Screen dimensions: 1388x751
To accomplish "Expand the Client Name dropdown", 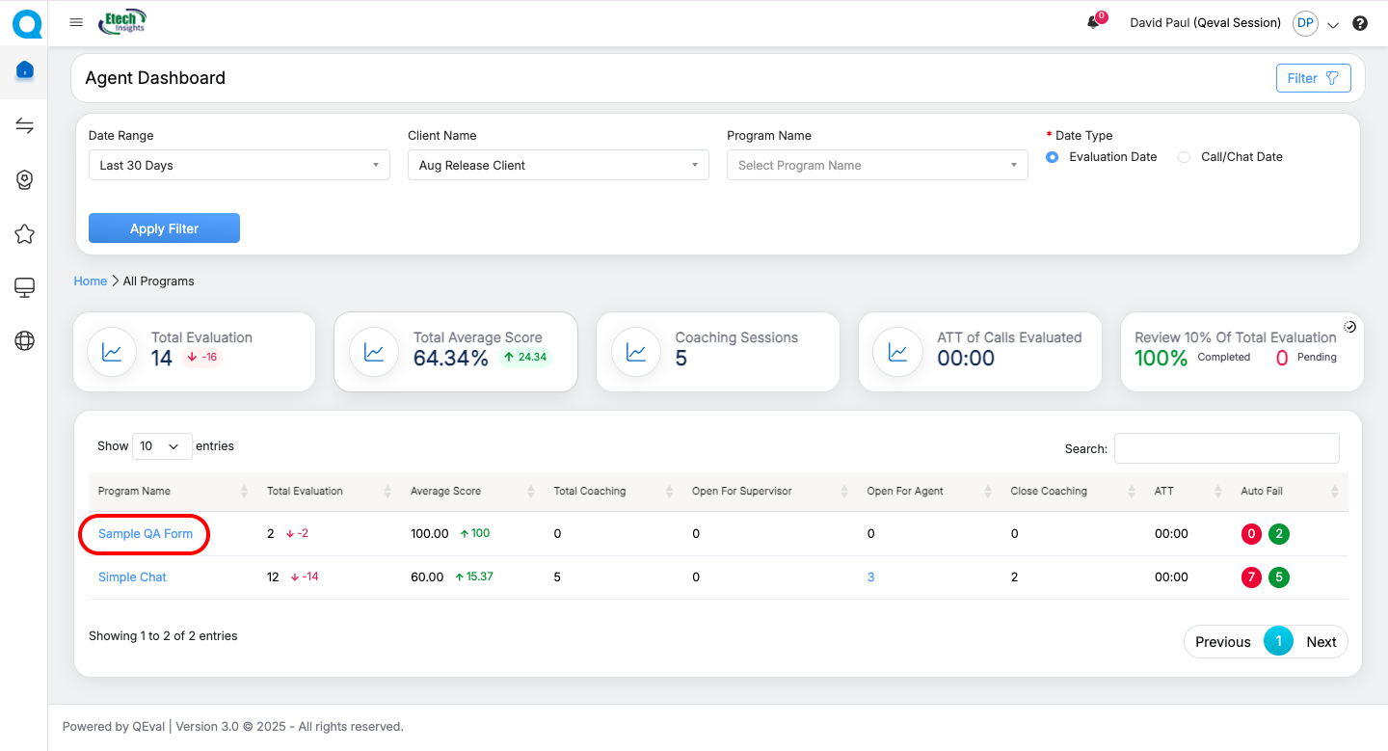I will click(558, 165).
